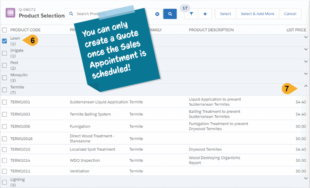The width and height of the screenshot is (310, 188).
Task: Click the orange step 6 marker
Action: click(x=31, y=41)
